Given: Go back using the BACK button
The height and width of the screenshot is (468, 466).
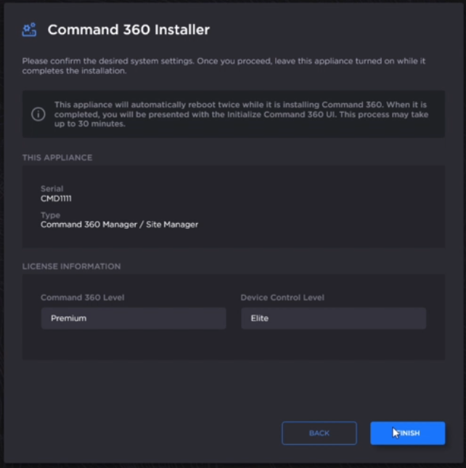Looking at the screenshot, I should [319, 433].
